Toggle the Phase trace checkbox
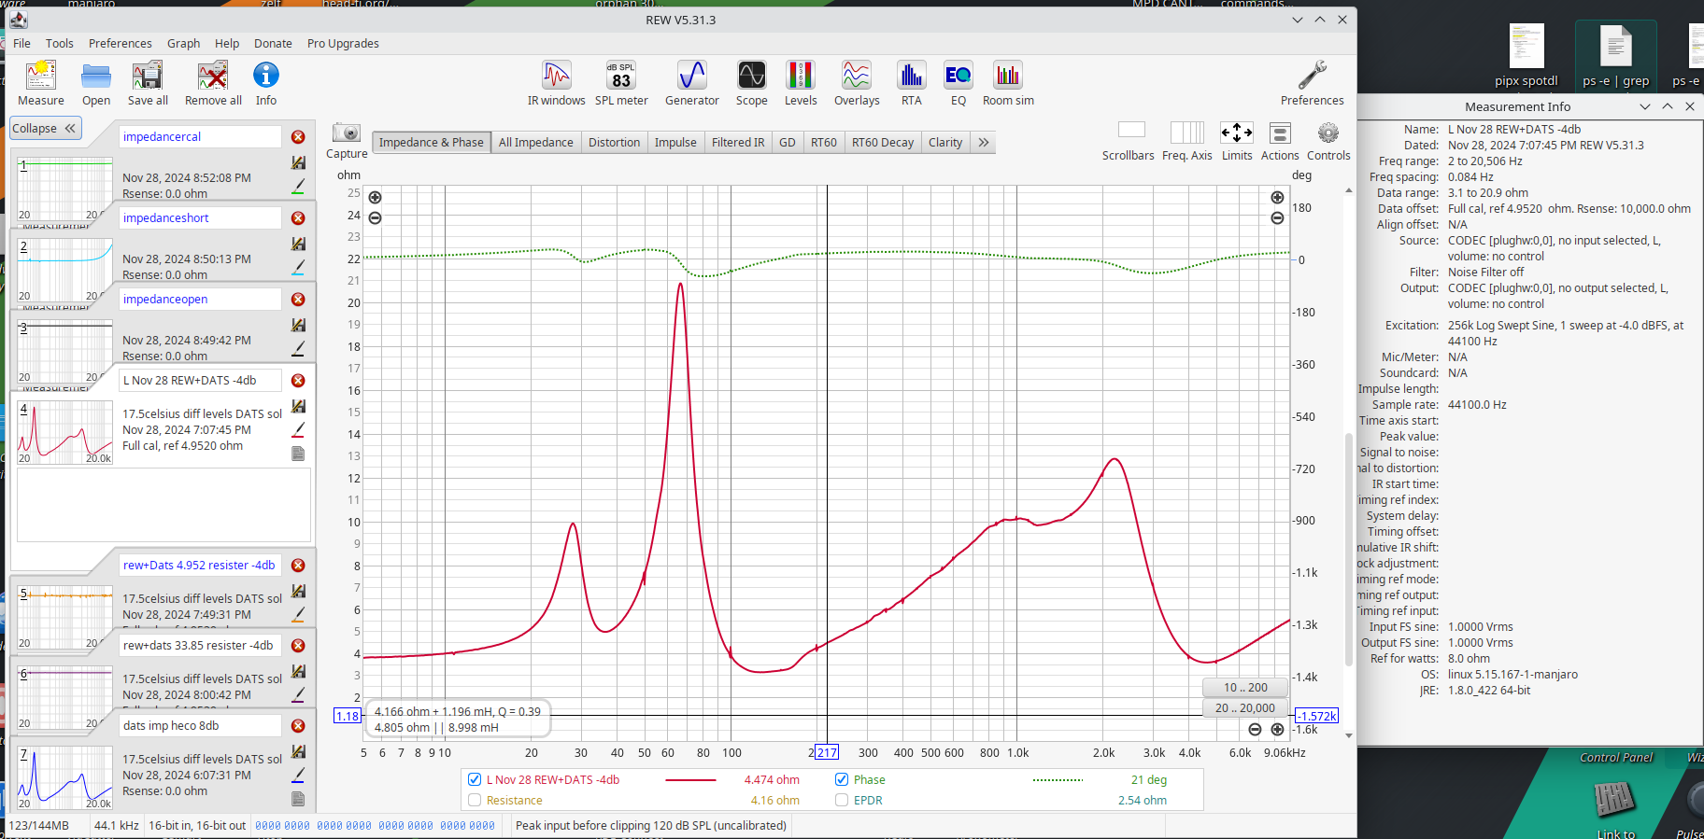This screenshot has height=839, width=1704. (842, 779)
